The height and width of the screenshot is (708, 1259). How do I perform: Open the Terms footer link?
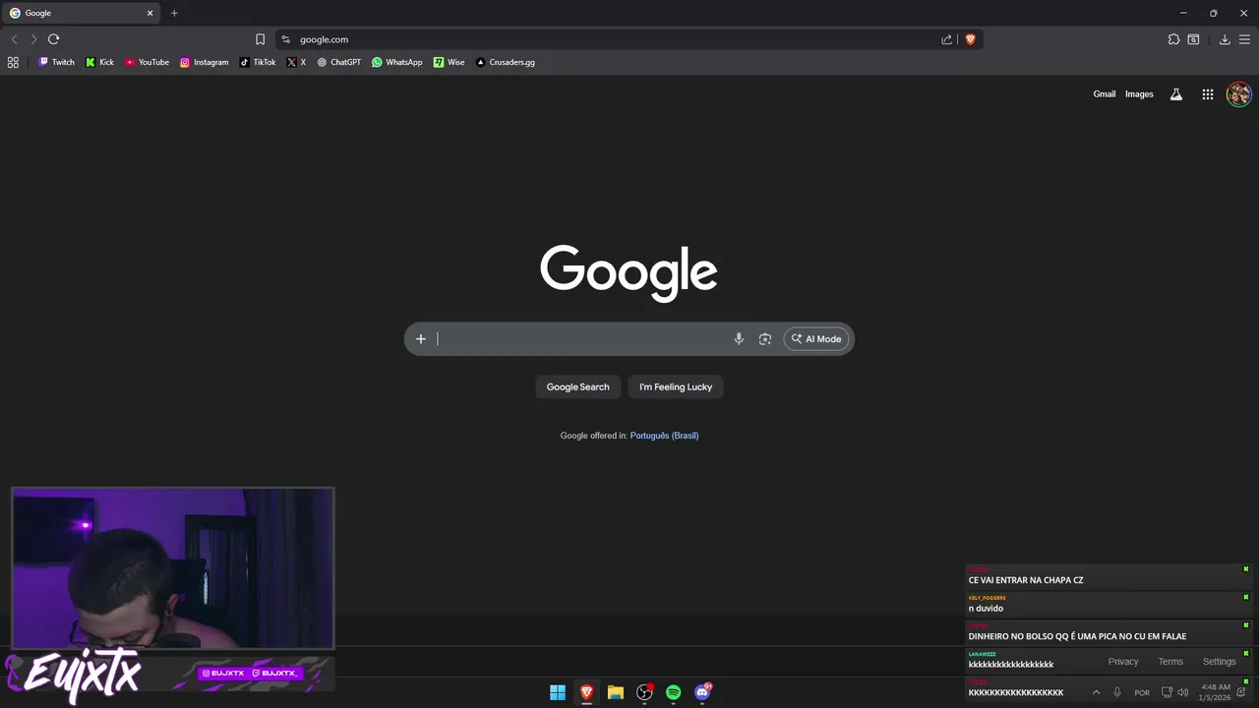pyautogui.click(x=1170, y=662)
